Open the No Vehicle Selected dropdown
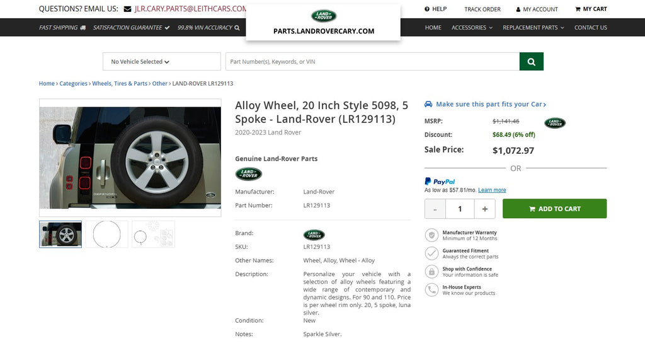 161,62
